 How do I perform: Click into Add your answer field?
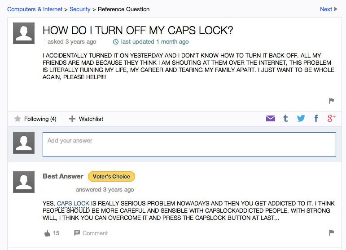pyautogui.click(x=189, y=144)
